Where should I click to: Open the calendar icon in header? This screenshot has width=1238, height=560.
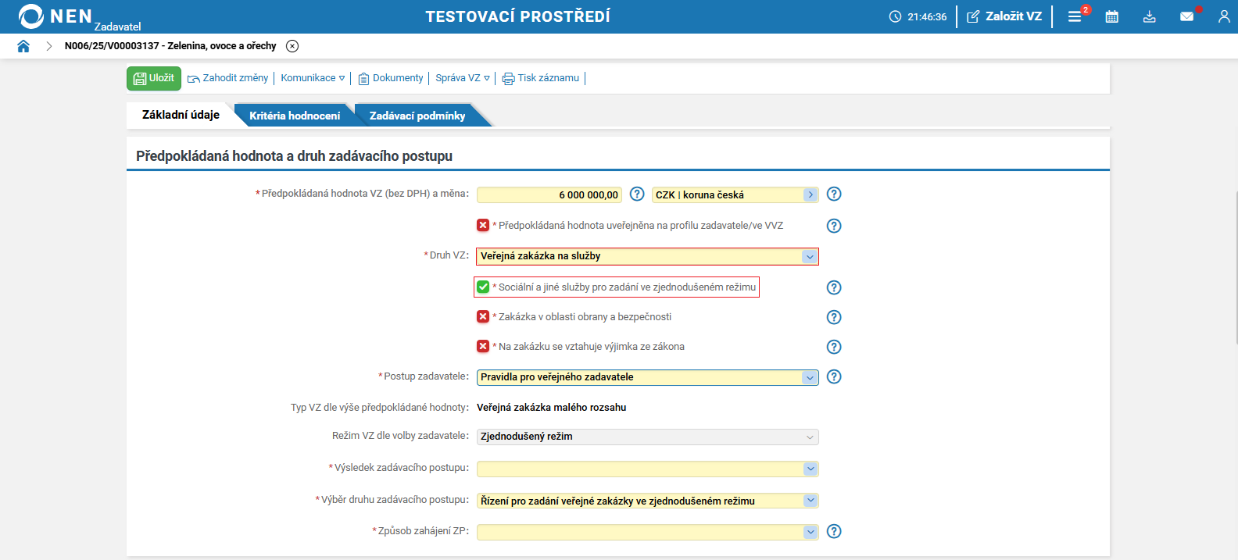pyautogui.click(x=1111, y=16)
